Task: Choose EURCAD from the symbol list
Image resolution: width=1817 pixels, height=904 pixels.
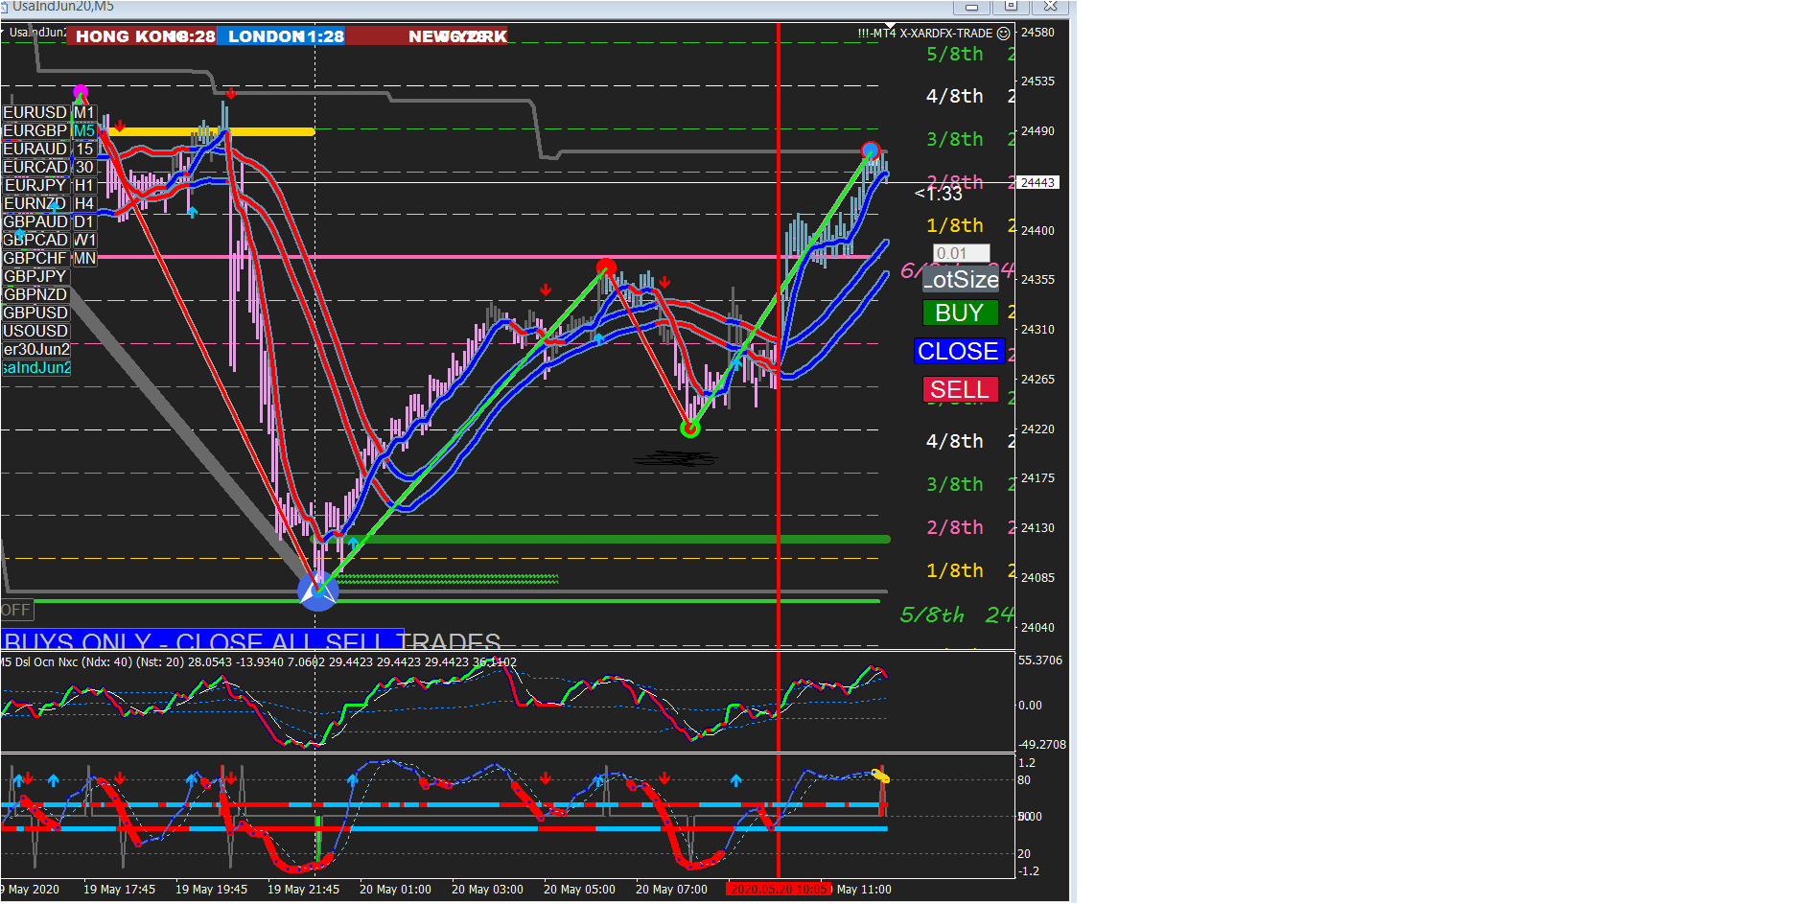Action: pyautogui.click(x=35, y=167)
